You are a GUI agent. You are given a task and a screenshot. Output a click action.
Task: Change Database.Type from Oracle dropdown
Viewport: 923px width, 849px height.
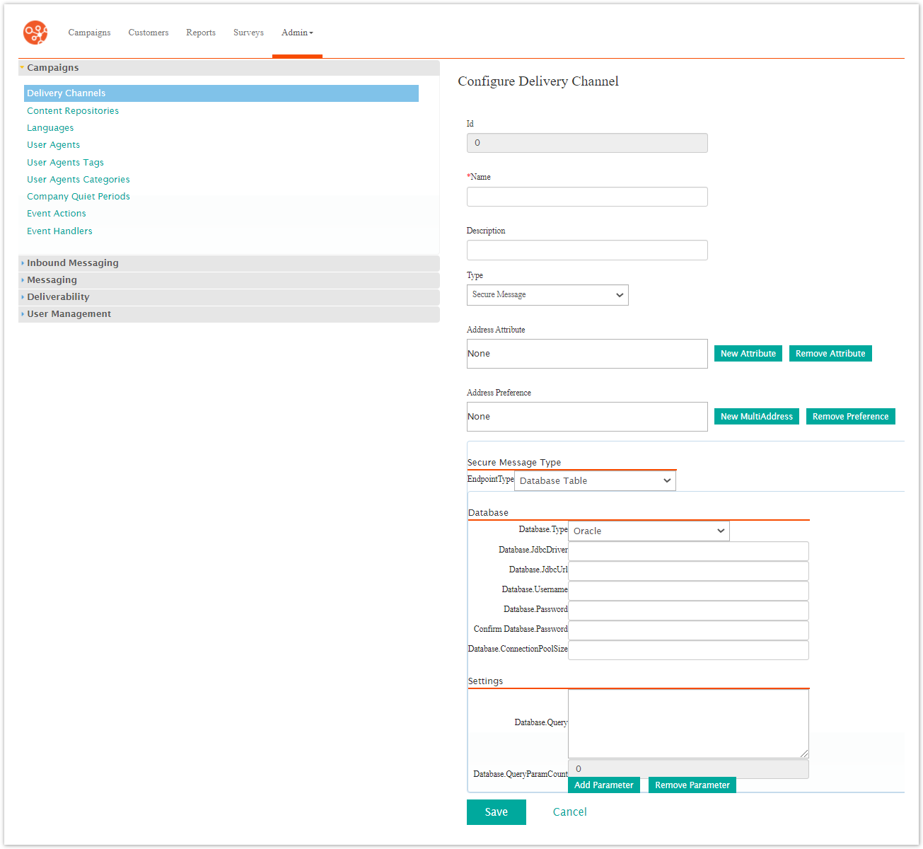648,531
